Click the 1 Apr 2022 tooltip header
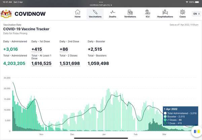The image size is (202, 140). [x=171, y=109]
